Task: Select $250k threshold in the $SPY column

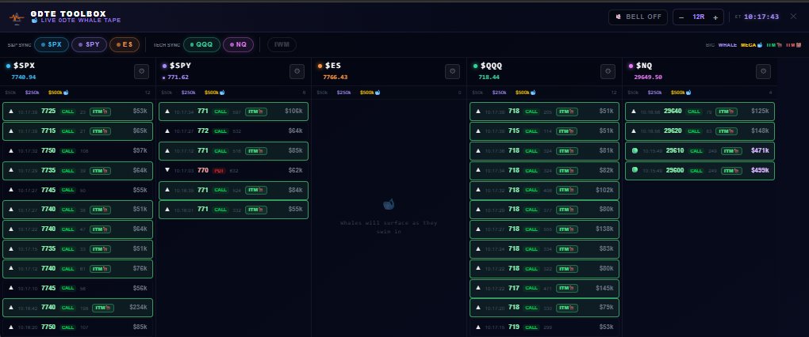Action: tap(188, 93)
